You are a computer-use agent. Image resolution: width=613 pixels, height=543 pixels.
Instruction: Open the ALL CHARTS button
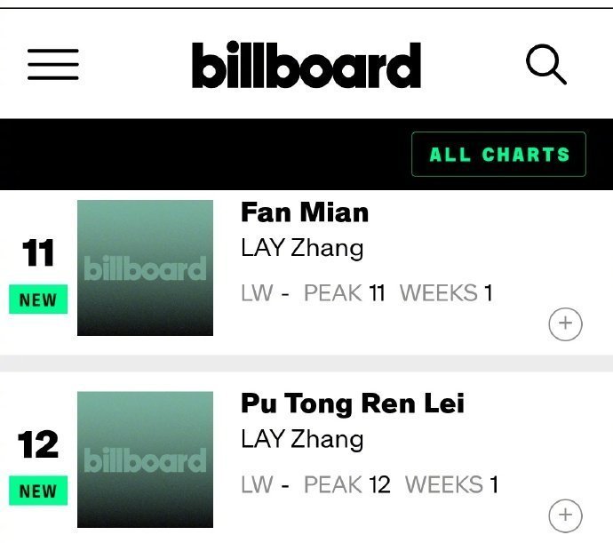(499, 154)
